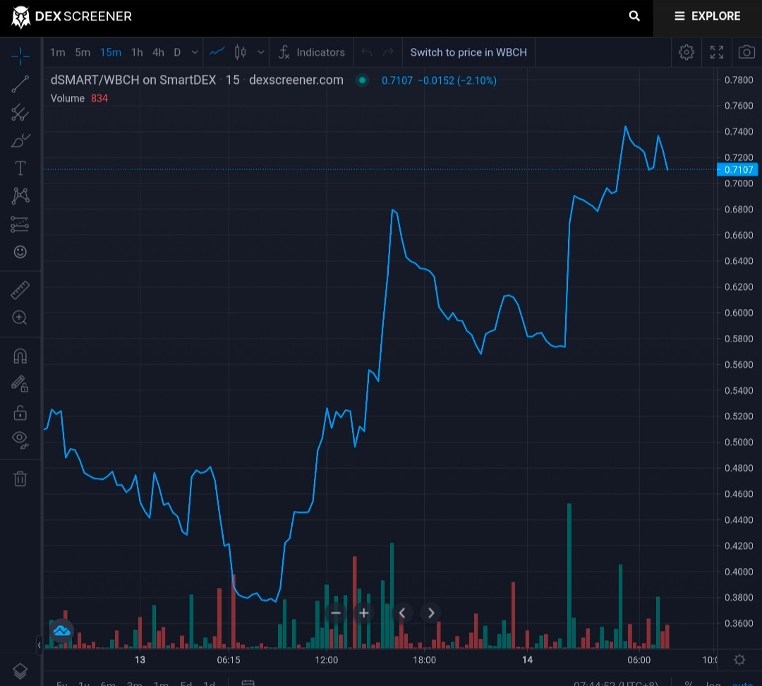The image size is (762, 686).
Task: Click the trash remove drawings icon
Action: [x=20, y=479]
